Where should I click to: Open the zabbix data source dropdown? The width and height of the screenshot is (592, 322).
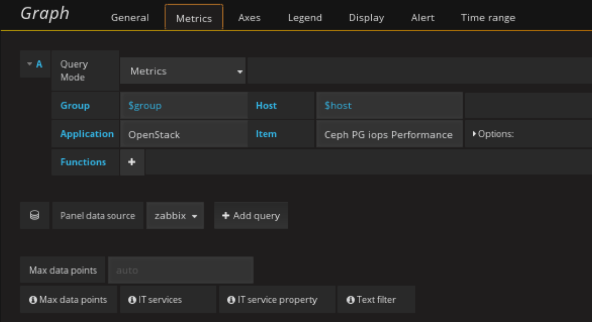[175, 216]
